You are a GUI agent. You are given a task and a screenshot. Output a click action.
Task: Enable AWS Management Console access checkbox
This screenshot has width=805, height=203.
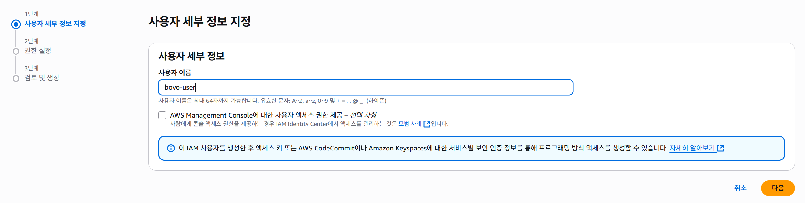click(162, 115)
